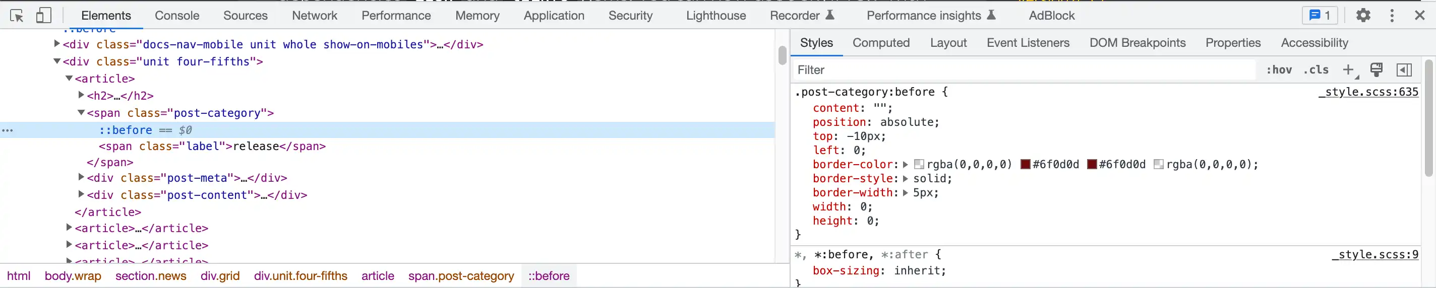Screen dimensions: 1436x288
Task: Open DevTools settings gear
Action: 1363,16
